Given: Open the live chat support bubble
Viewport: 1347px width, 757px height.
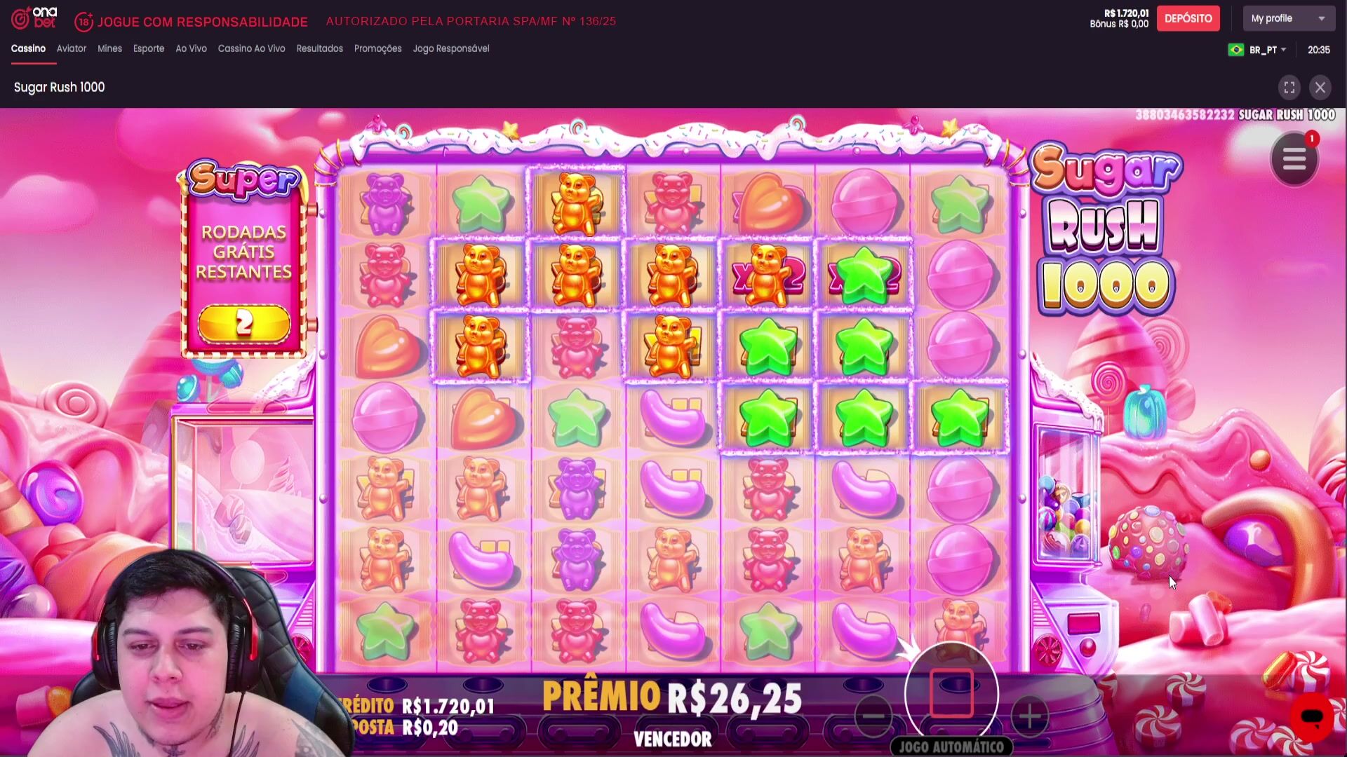Looking at the screenshot, I should coord(1311,717).
